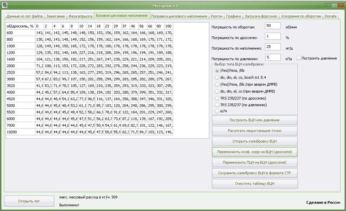Select the 4520 rpm row header
346x211 pixels.
tap(20, 99)
